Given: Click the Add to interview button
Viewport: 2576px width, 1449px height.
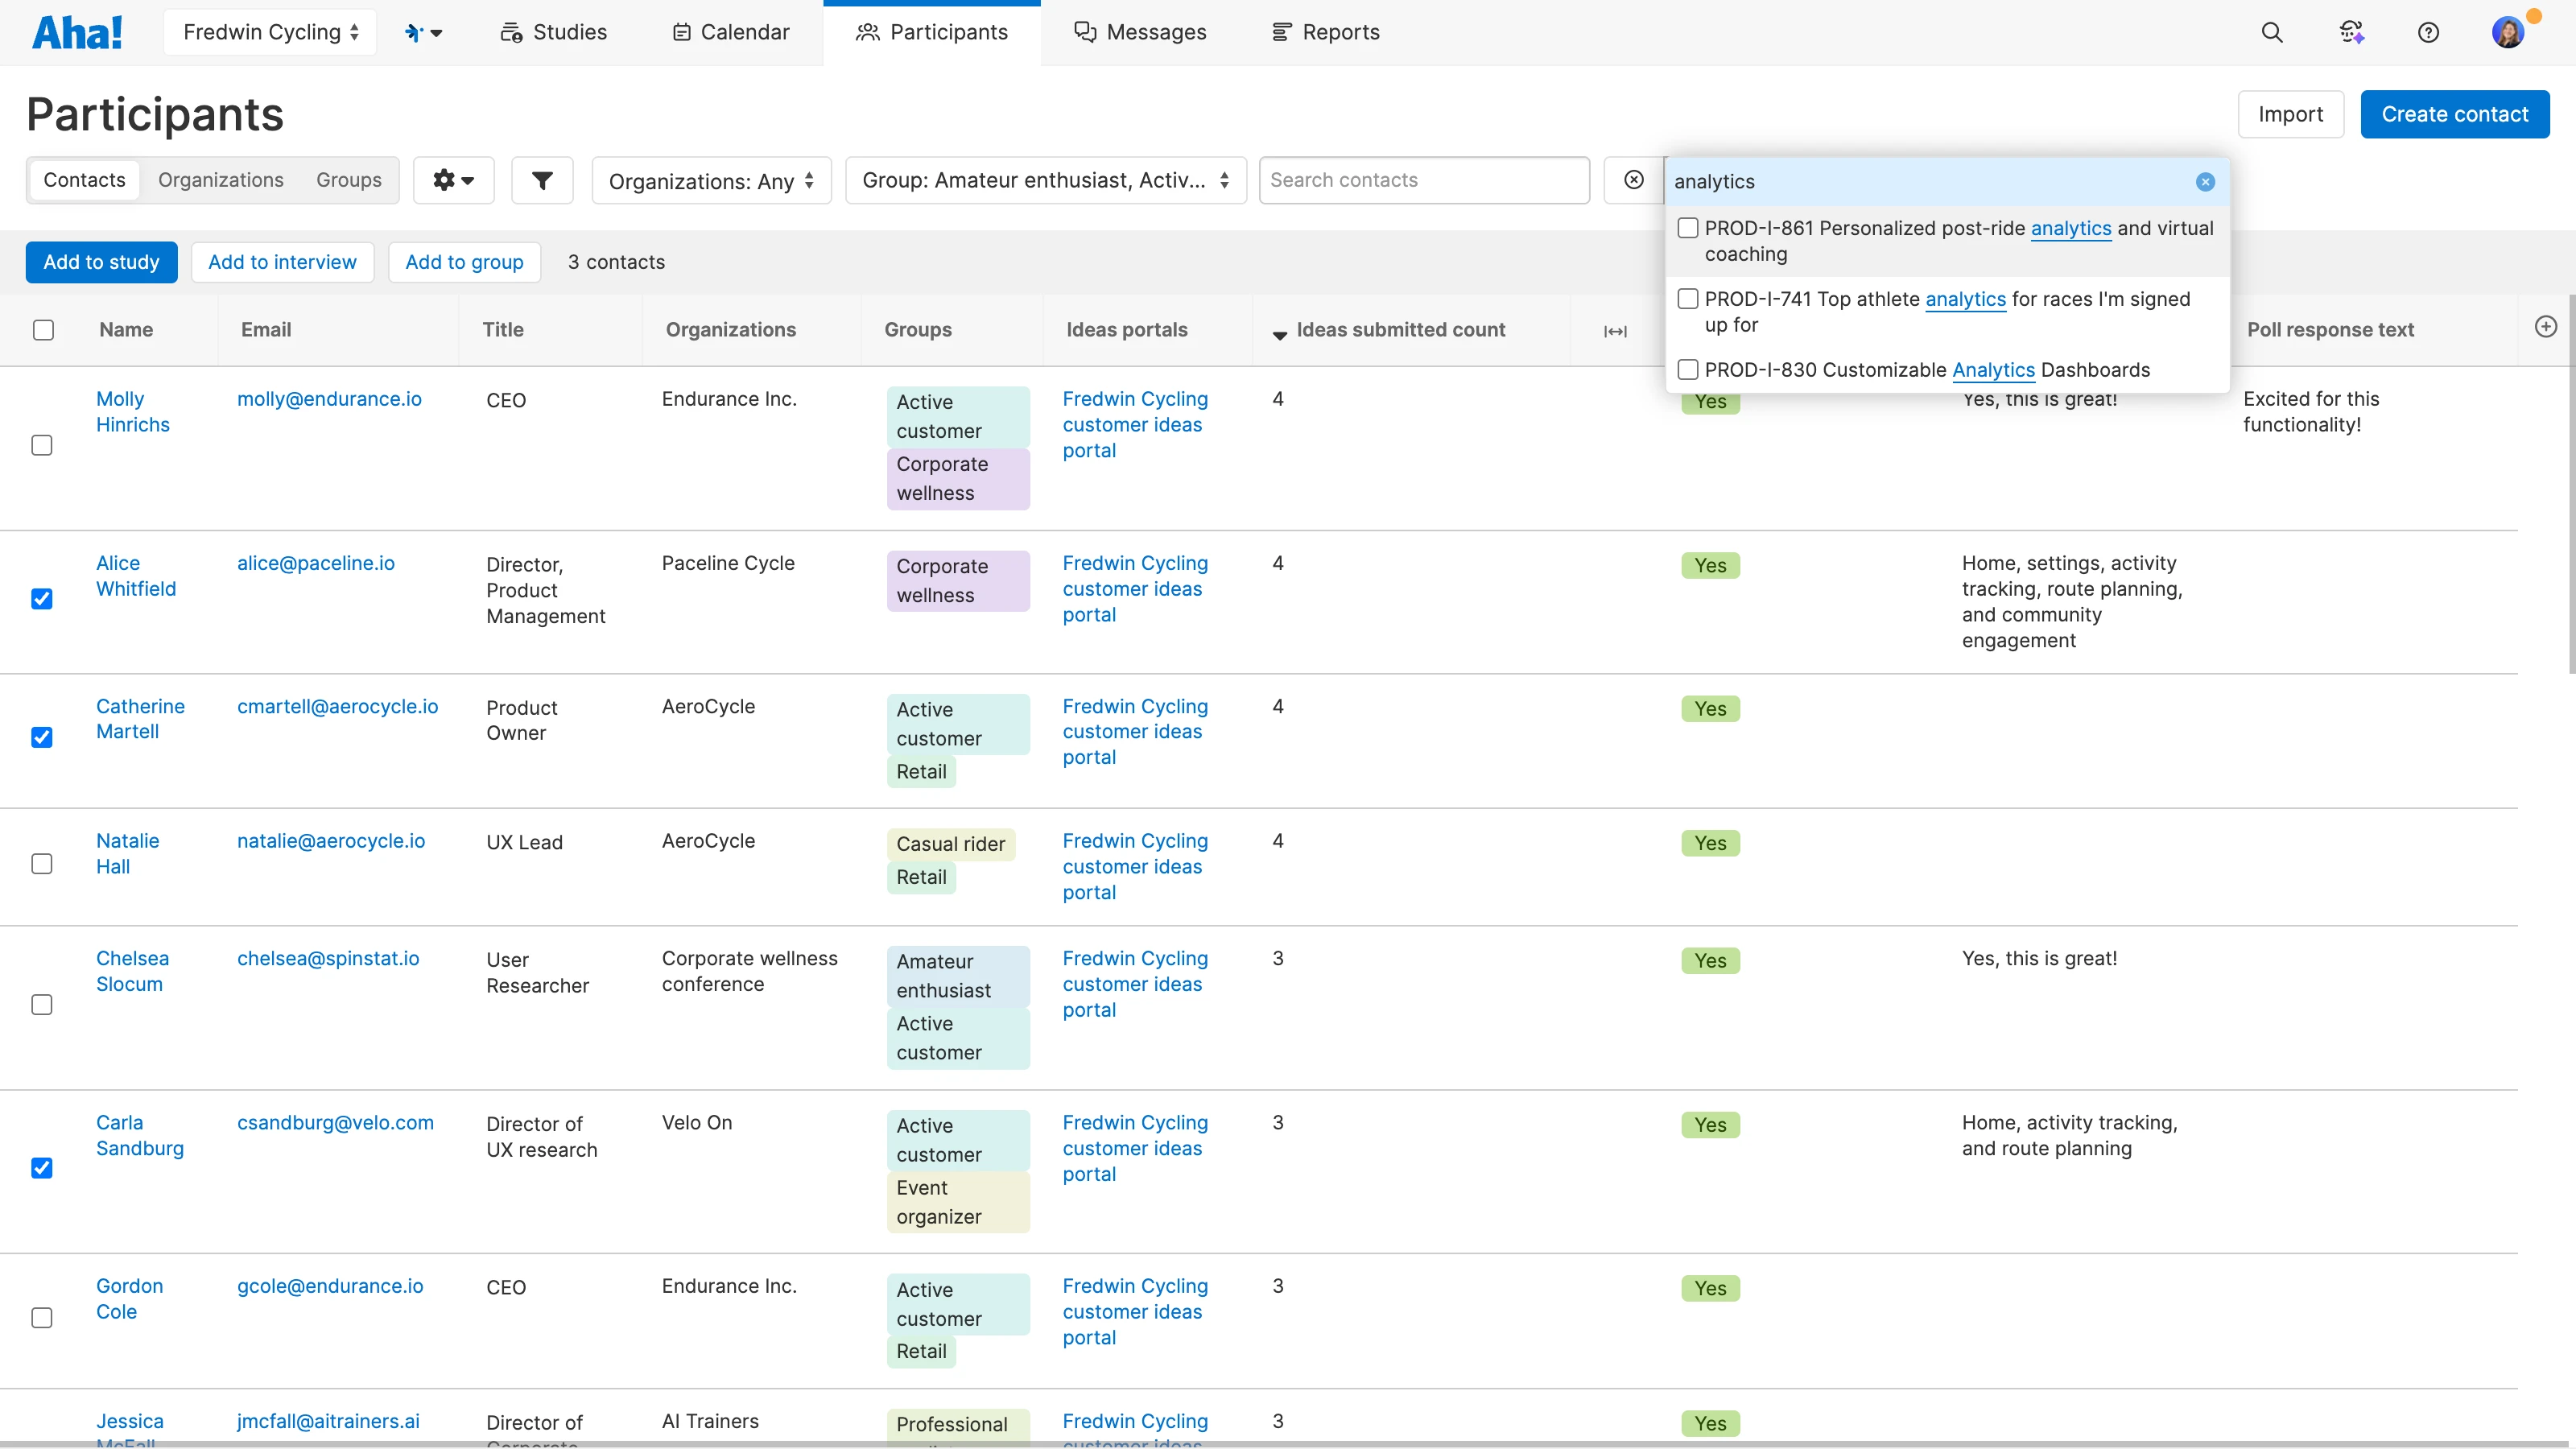Looking at the screenshot, I should [x=282, y=262].
